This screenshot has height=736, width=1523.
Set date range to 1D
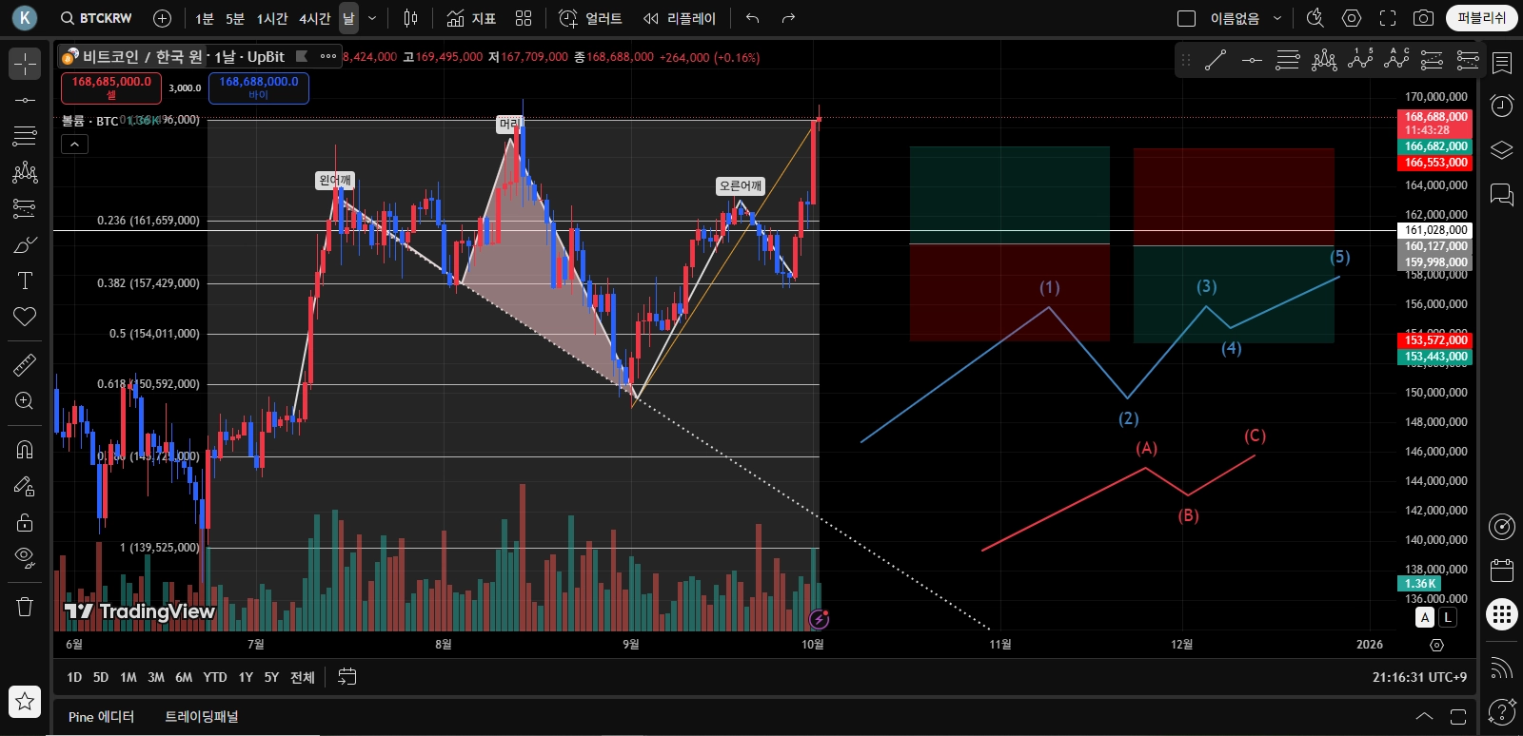(74, 677)
